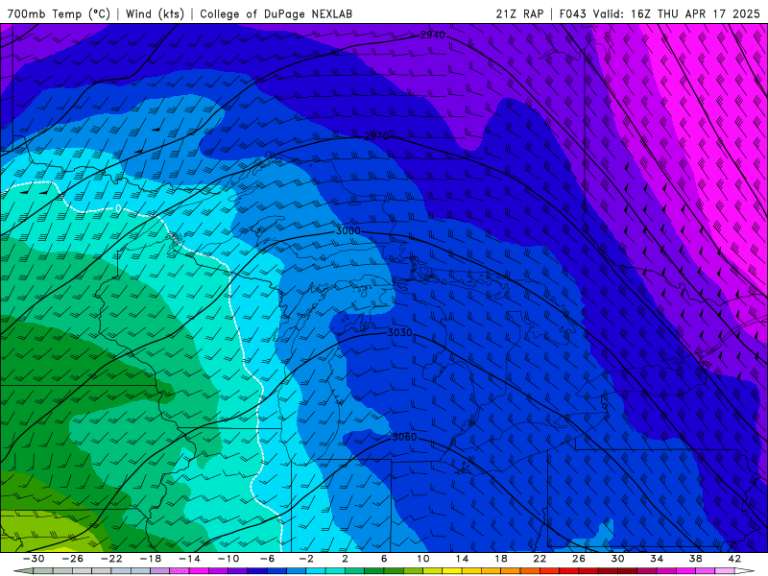Click the 3000 height contour label

[x=348, y=230]
